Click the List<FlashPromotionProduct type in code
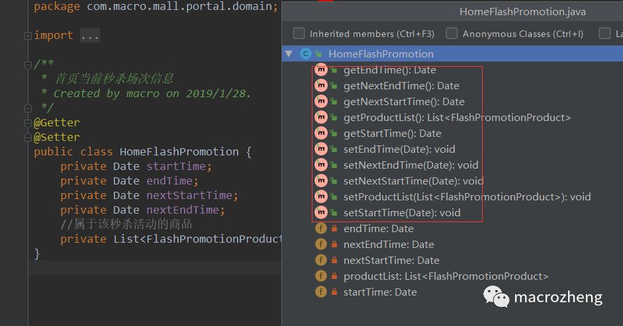The image size is (623, 326). pyautogui.click(x=197, y=239)
